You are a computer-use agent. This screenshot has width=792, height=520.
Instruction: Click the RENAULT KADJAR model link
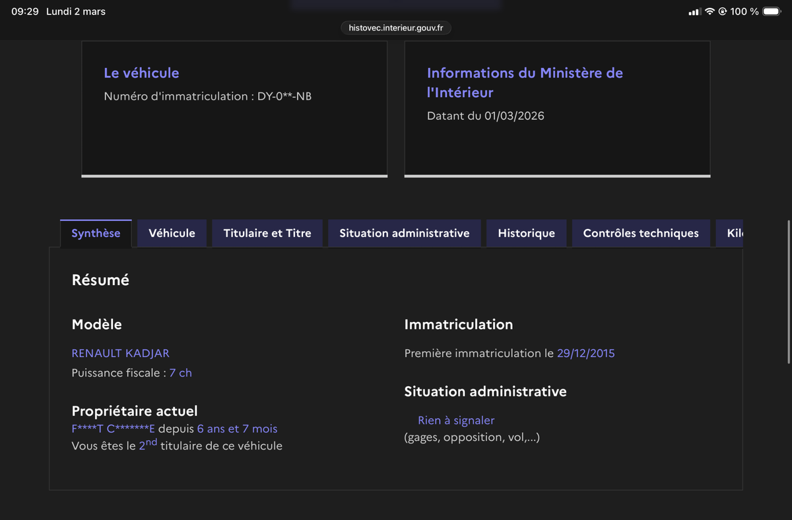[120, 354]
